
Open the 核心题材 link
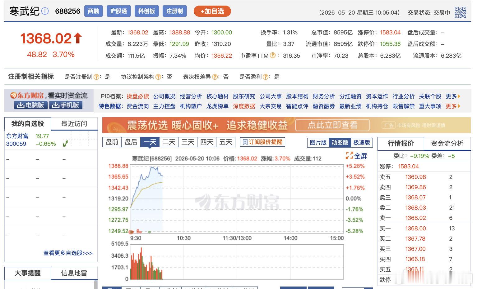[x=217, y=96]
